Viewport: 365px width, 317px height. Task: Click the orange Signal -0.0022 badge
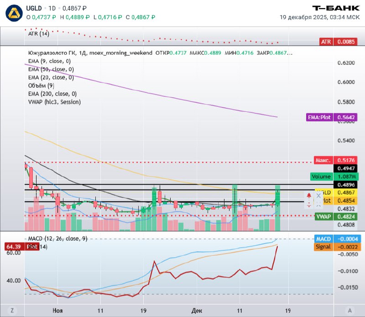[x=338, y=247]
